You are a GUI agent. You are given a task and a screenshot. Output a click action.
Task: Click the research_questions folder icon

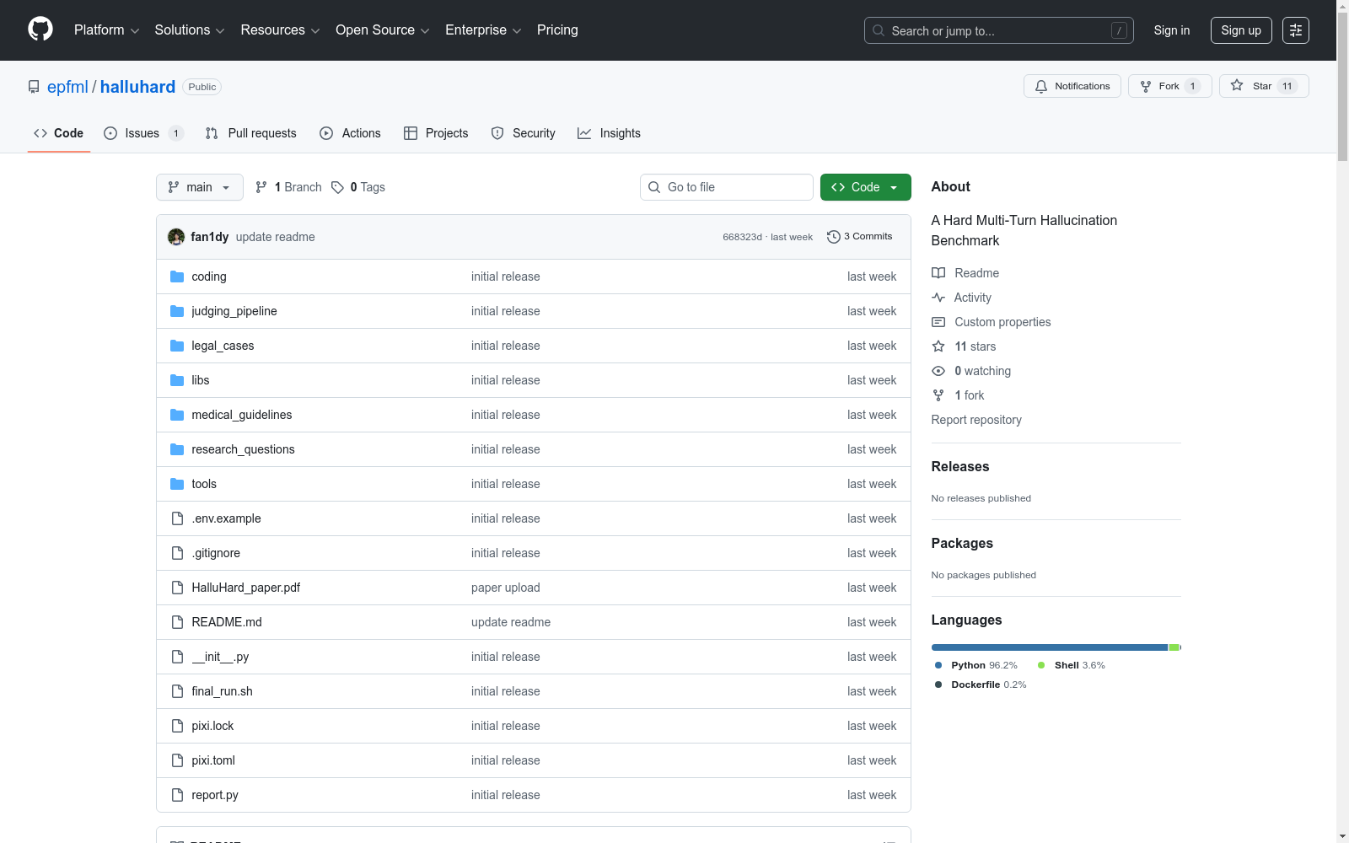177,449
